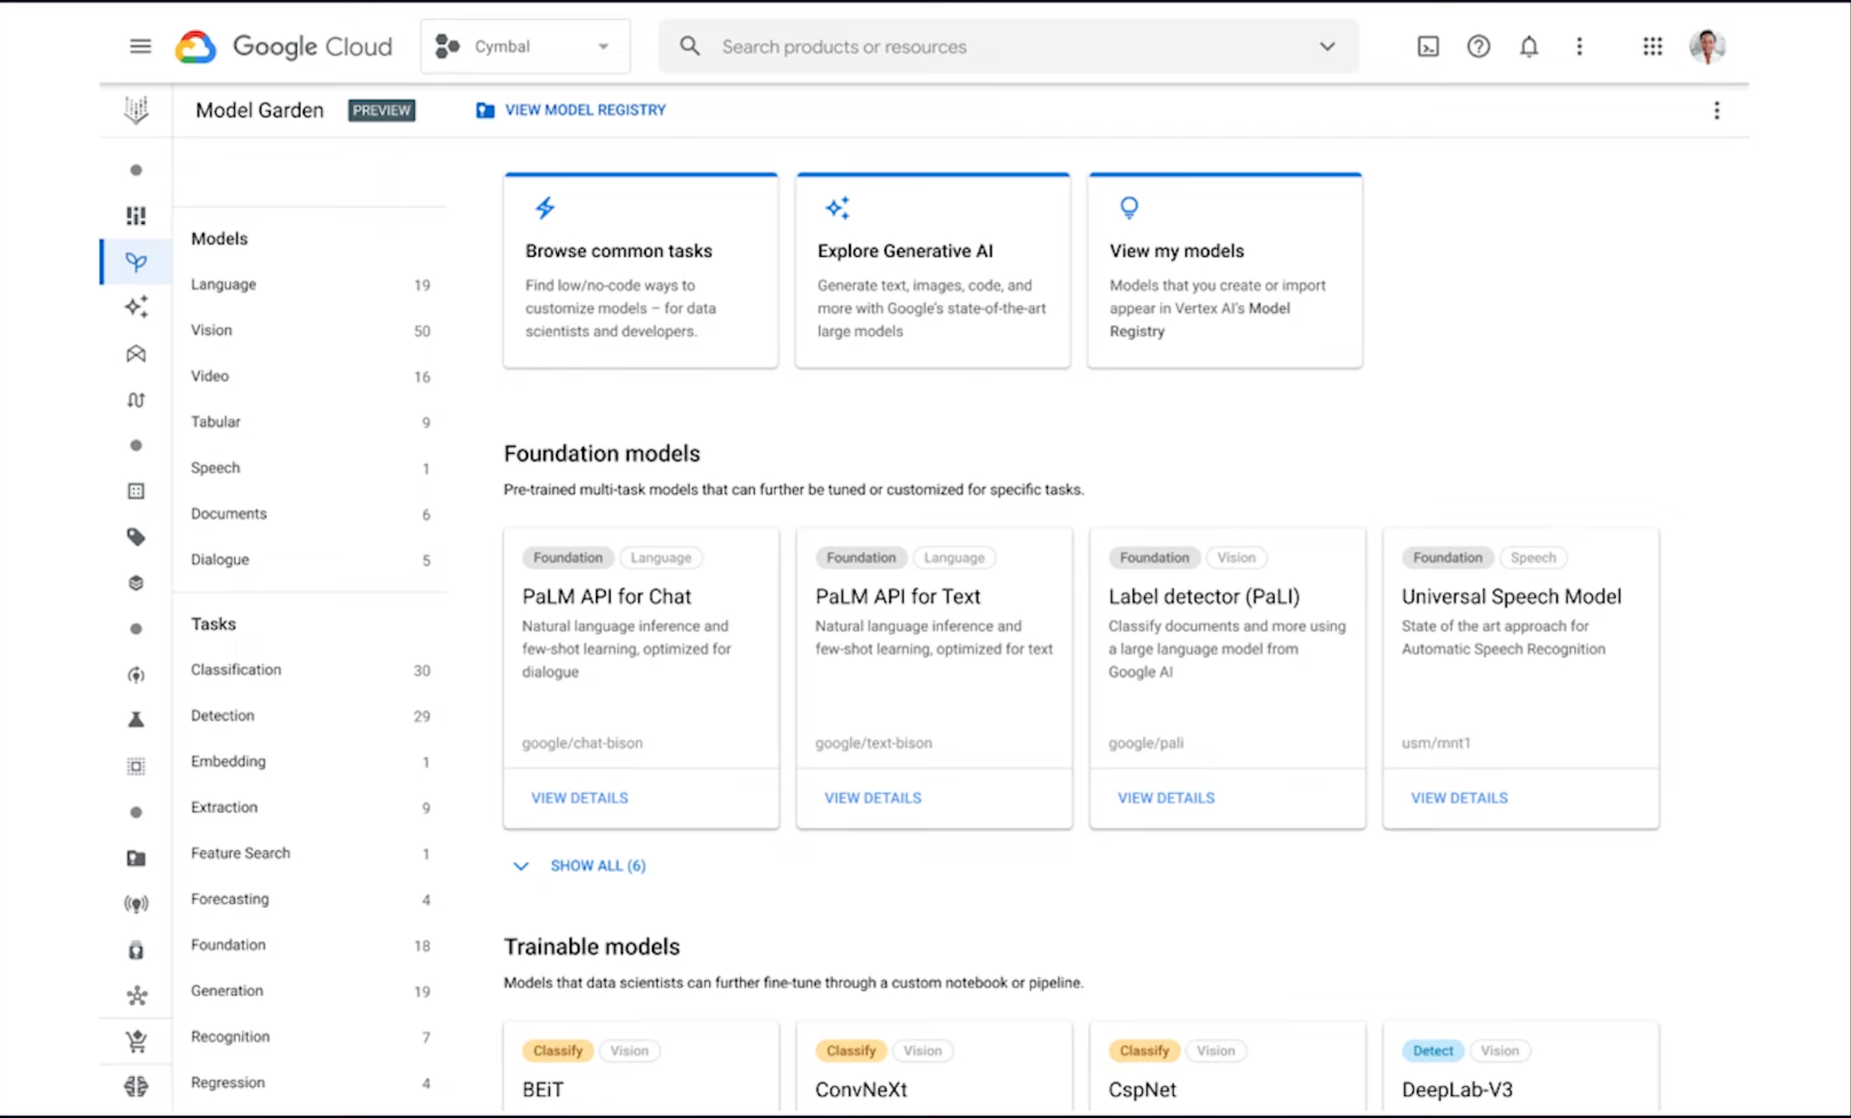Expand SHOW ALL (6) foundation models
The width and height of the screenshot is (1851, 1118).
point(579,866)
